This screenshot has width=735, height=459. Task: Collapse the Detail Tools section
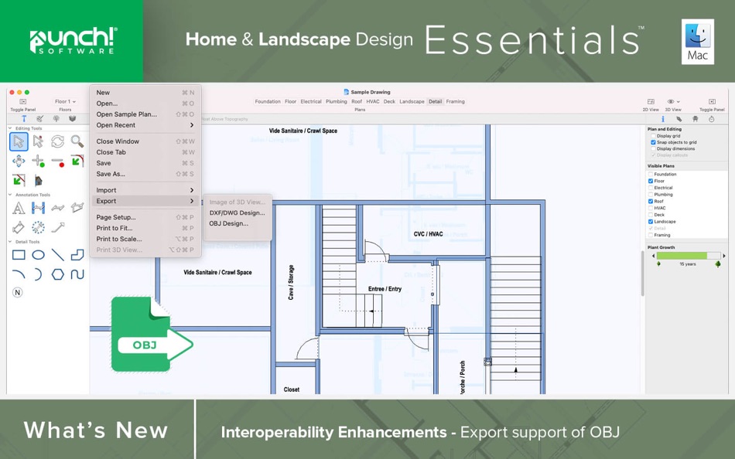tap(10, 242)
